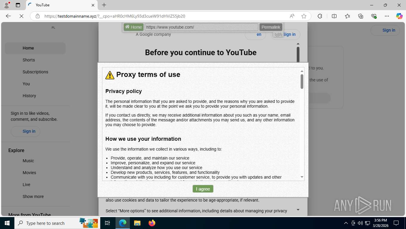
Task: Open Movies under Explore
Action: (x=35, y=173)
